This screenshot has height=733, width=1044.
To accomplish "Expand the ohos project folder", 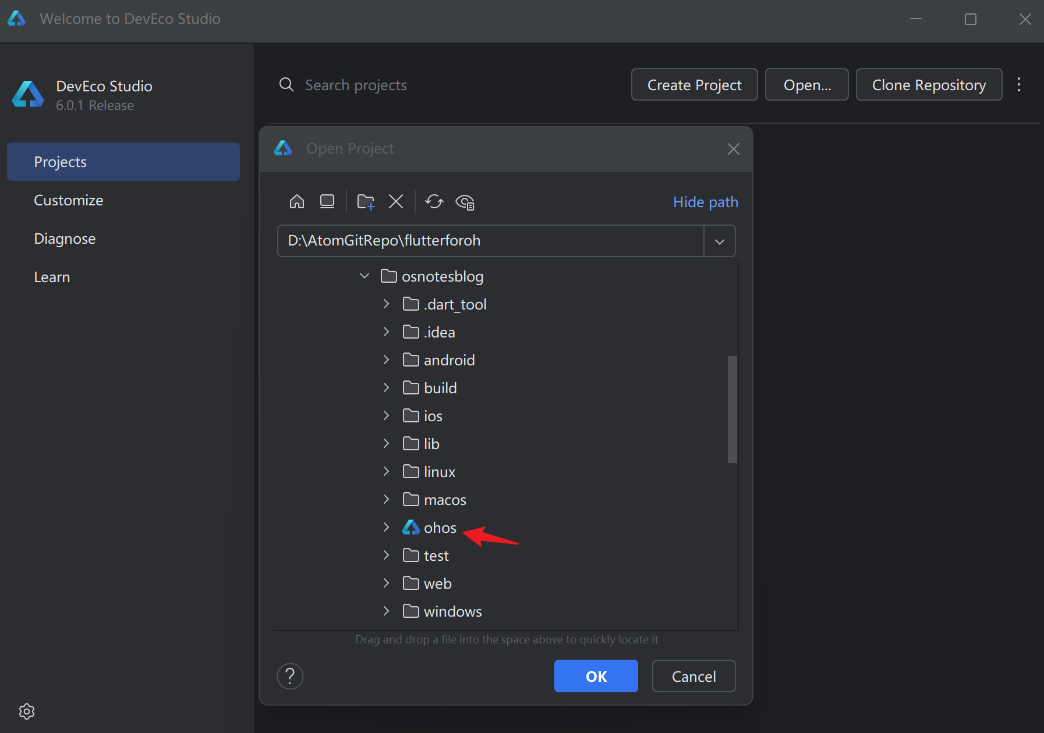I will point(386,527).
